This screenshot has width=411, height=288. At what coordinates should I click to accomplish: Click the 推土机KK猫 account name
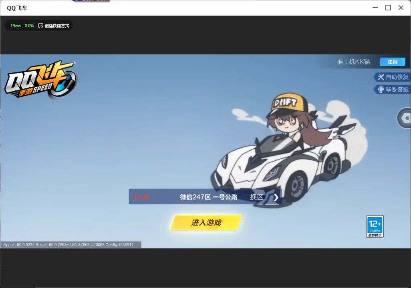(353, 62)
